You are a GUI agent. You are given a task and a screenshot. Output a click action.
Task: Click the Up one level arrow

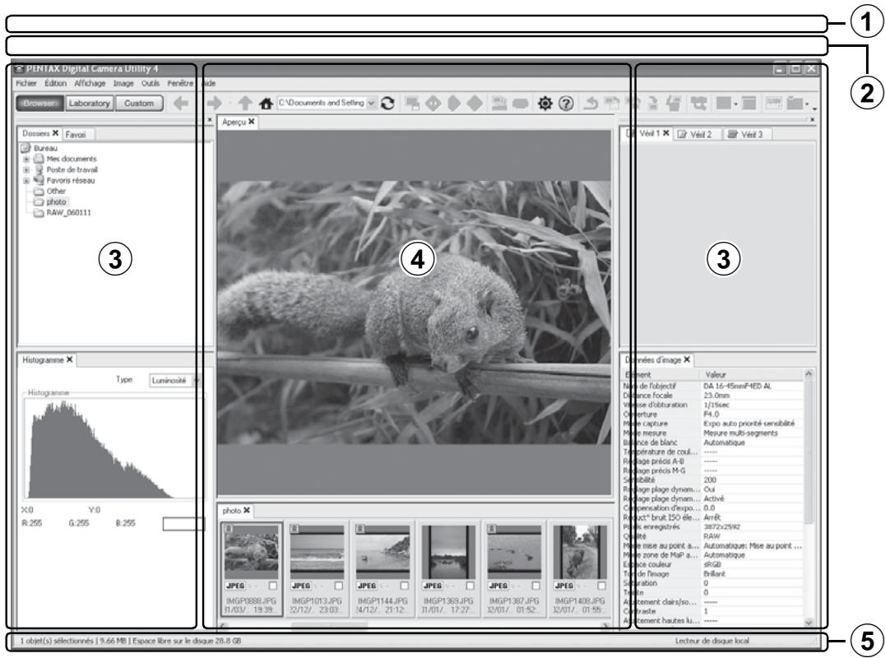click(245, 104)
